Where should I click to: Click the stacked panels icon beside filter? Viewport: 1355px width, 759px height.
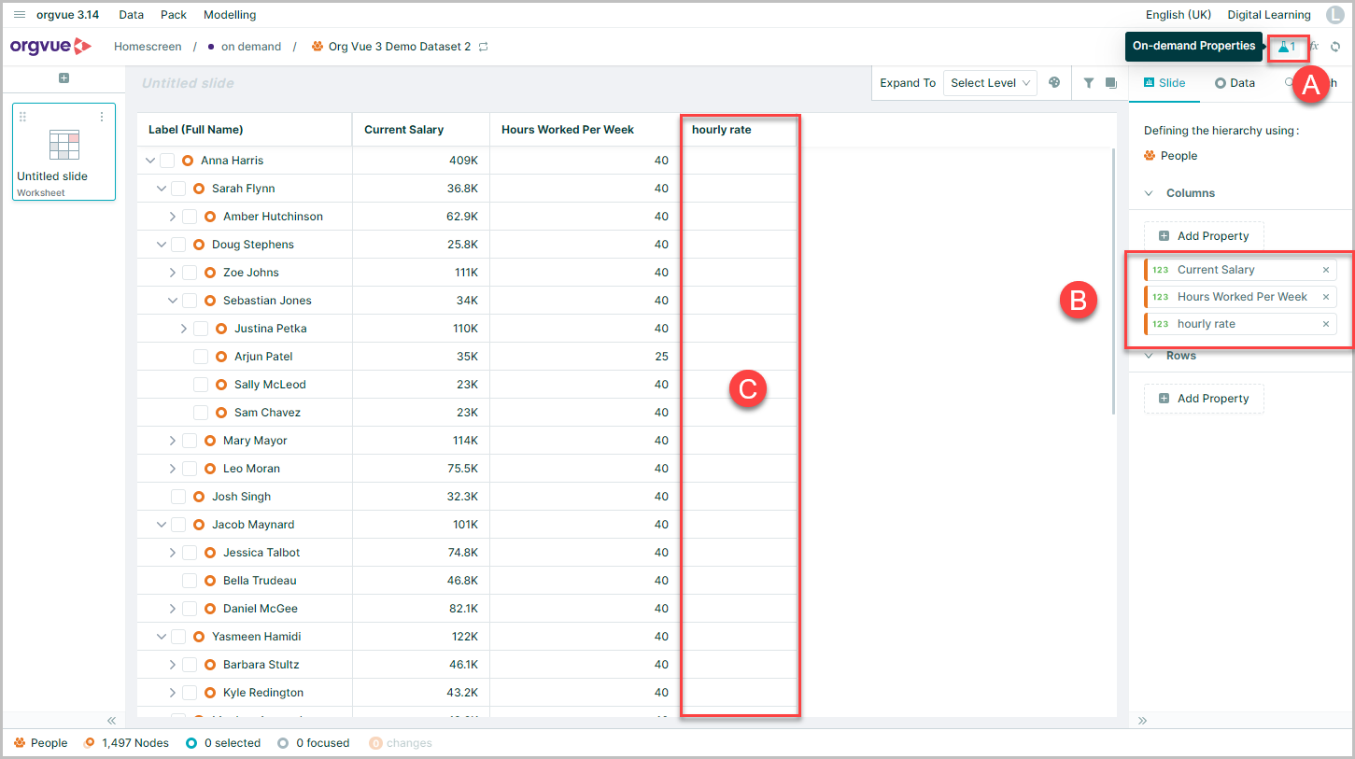tap(1110, 83)
